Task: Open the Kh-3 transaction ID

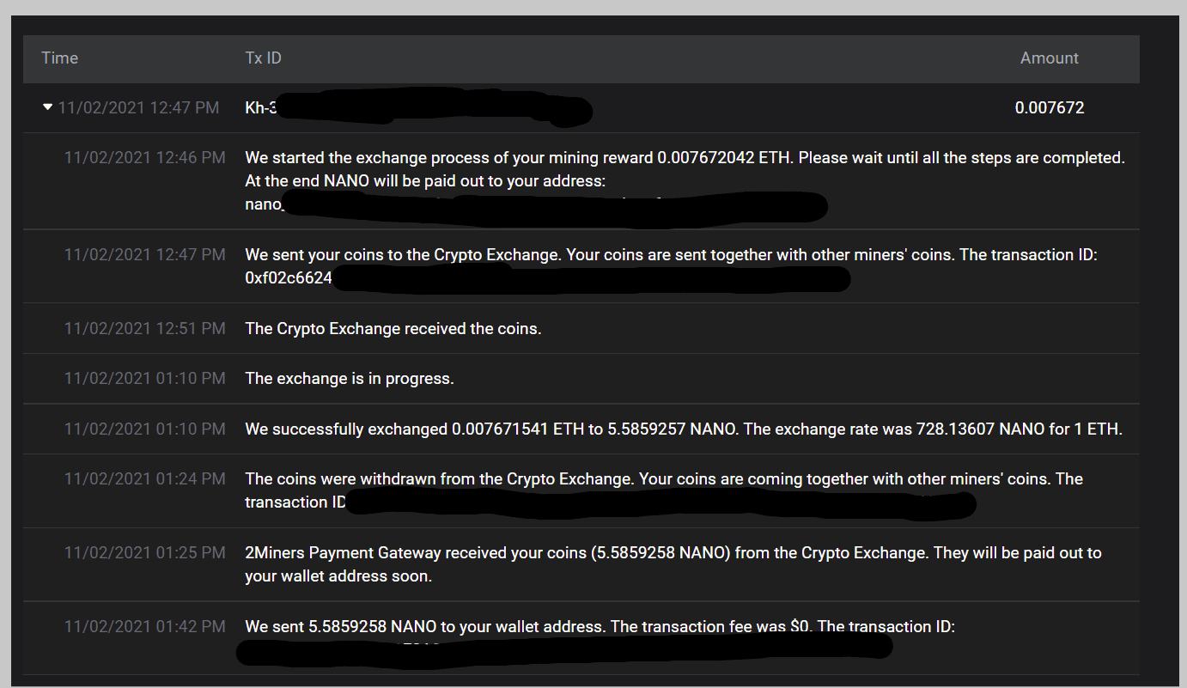Action: pos(418,108)
